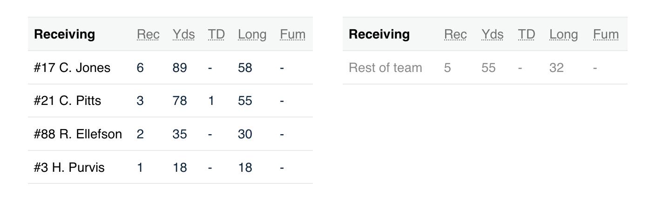Click the Rest of team row label
The image size is (663, 221).
click(385, 68)
